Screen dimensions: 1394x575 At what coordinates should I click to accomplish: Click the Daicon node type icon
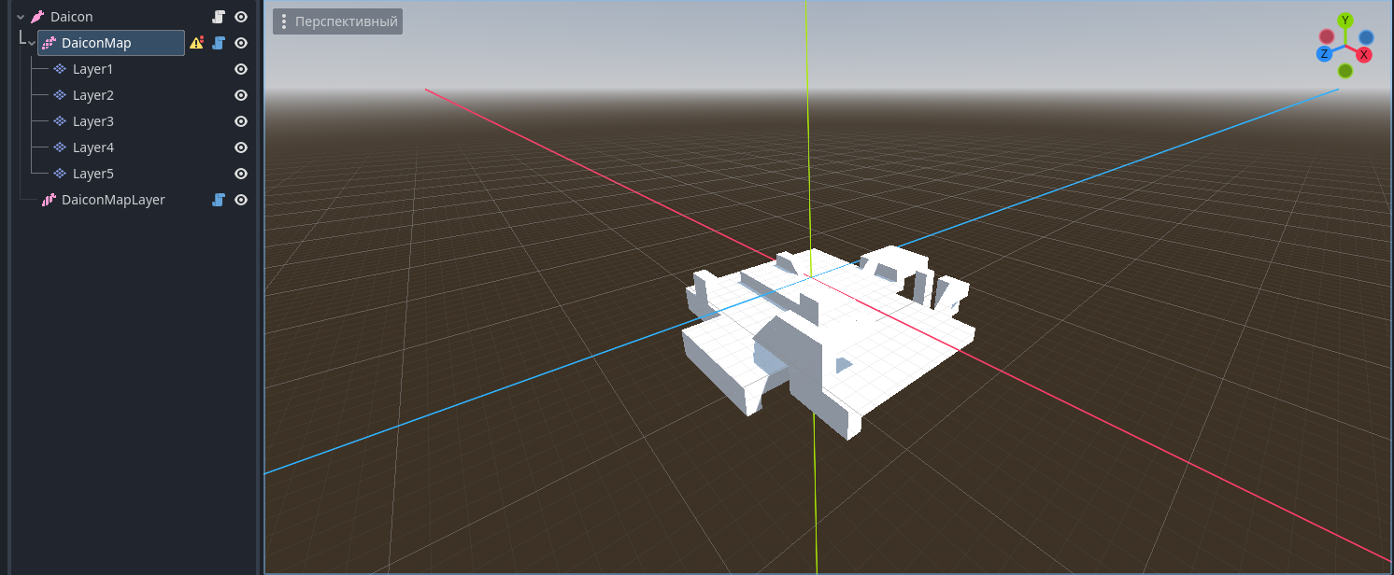click(x=37, y=17)
